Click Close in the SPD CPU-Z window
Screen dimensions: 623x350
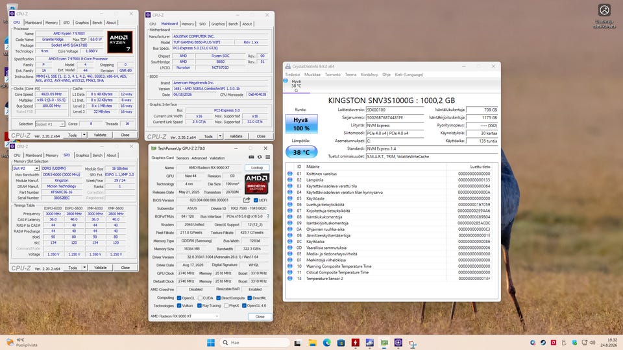pyautogui.click(x=125, y=268)
